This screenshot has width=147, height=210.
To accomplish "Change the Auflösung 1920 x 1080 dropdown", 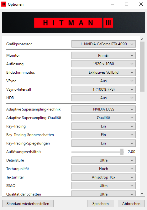I will [103, 64].
